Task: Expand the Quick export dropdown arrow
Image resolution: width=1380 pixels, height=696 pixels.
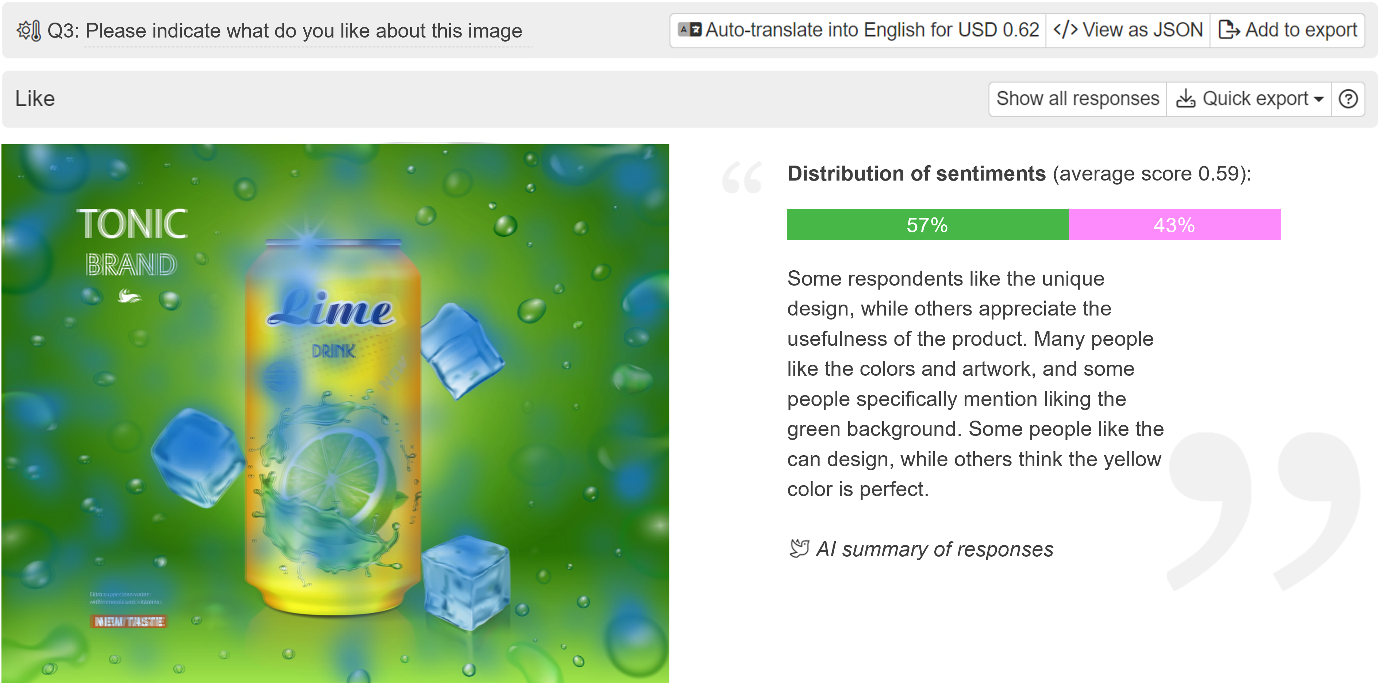Action: [1319, 98]
